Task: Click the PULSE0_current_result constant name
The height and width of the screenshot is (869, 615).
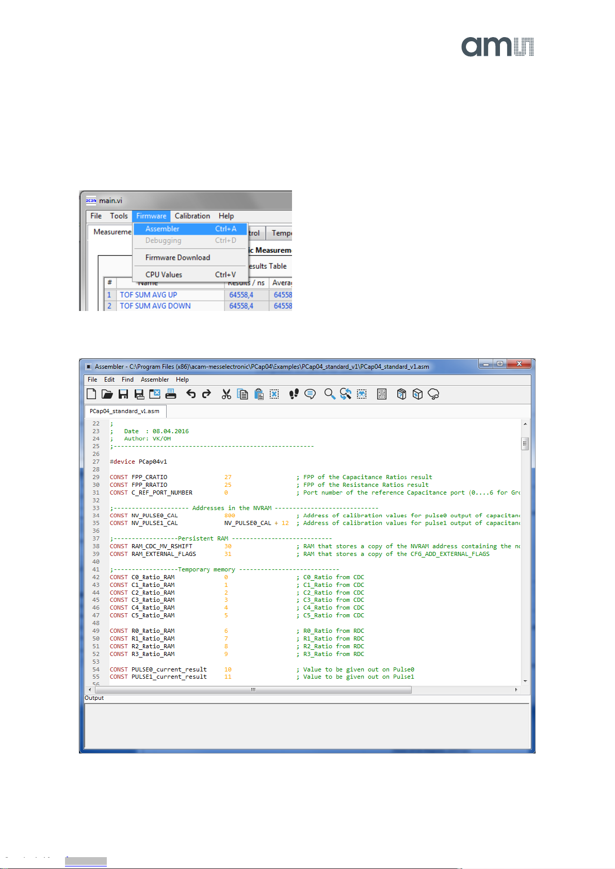Action: coord(169,670)
